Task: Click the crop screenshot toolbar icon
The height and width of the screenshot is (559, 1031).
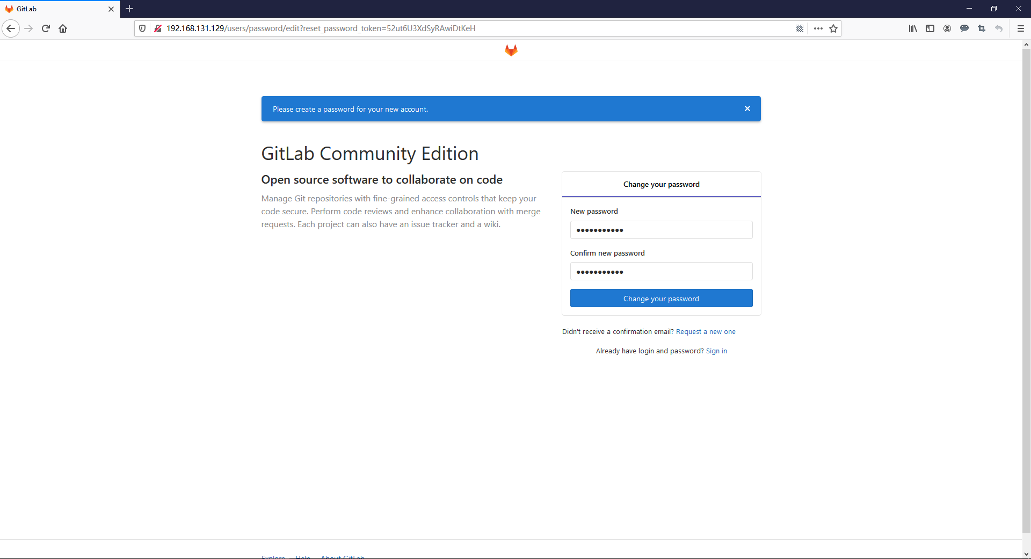Action: [982, 28]
